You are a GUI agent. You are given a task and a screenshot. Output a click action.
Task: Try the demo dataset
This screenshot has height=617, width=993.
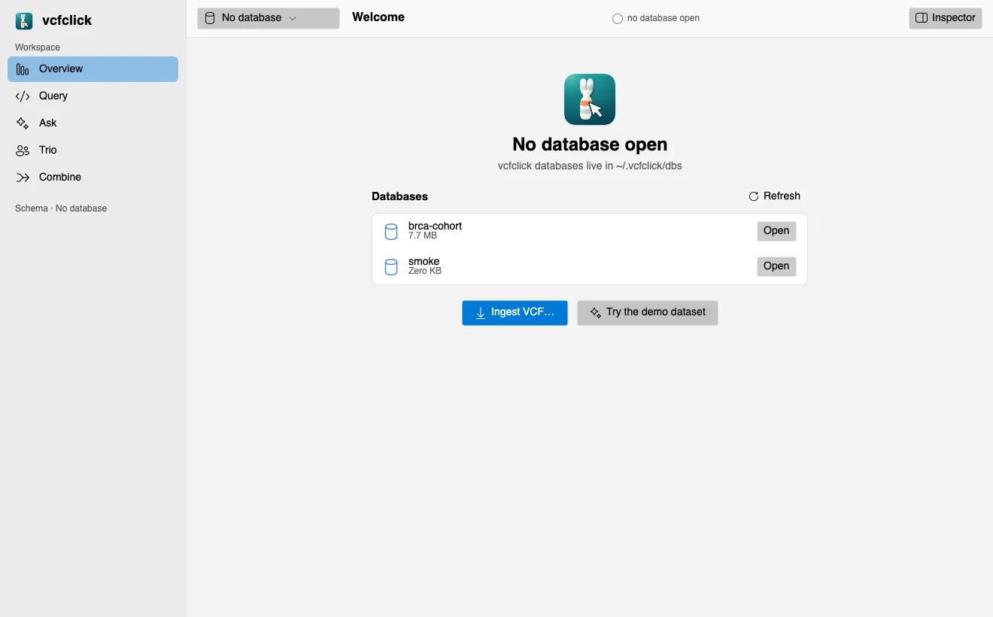648,312
